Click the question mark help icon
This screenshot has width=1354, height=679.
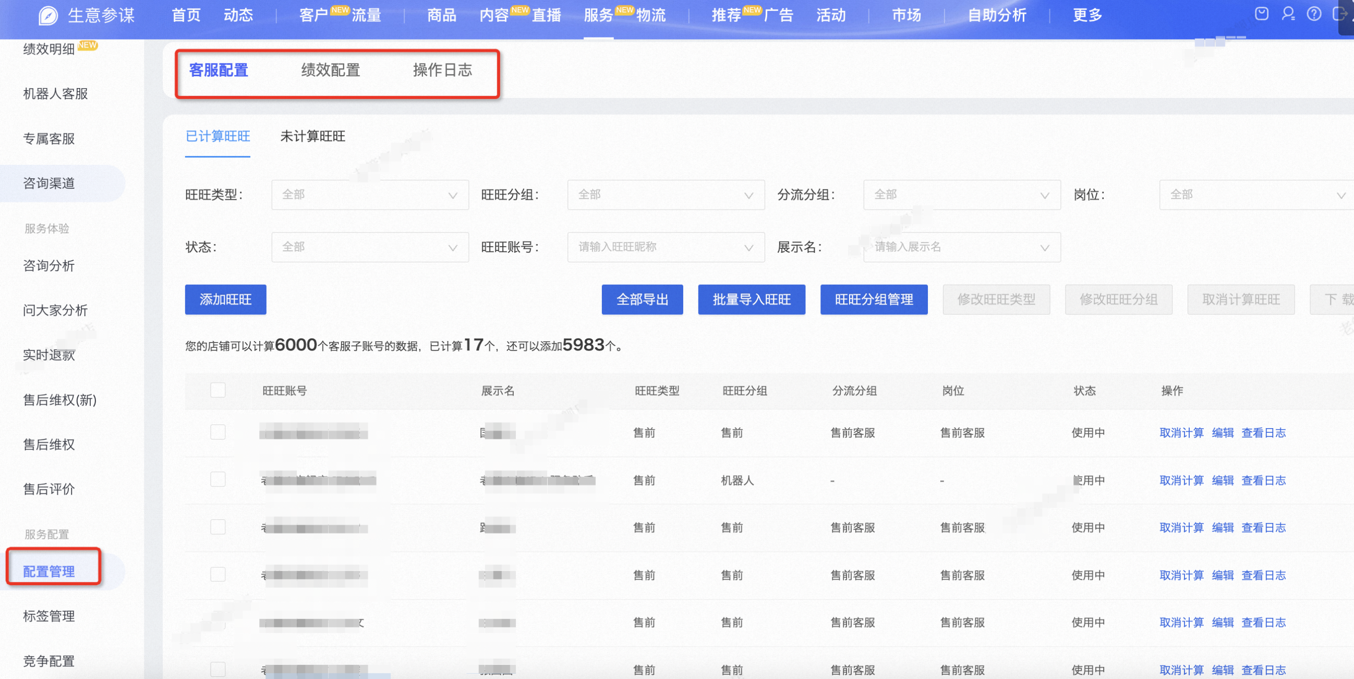1313,14
